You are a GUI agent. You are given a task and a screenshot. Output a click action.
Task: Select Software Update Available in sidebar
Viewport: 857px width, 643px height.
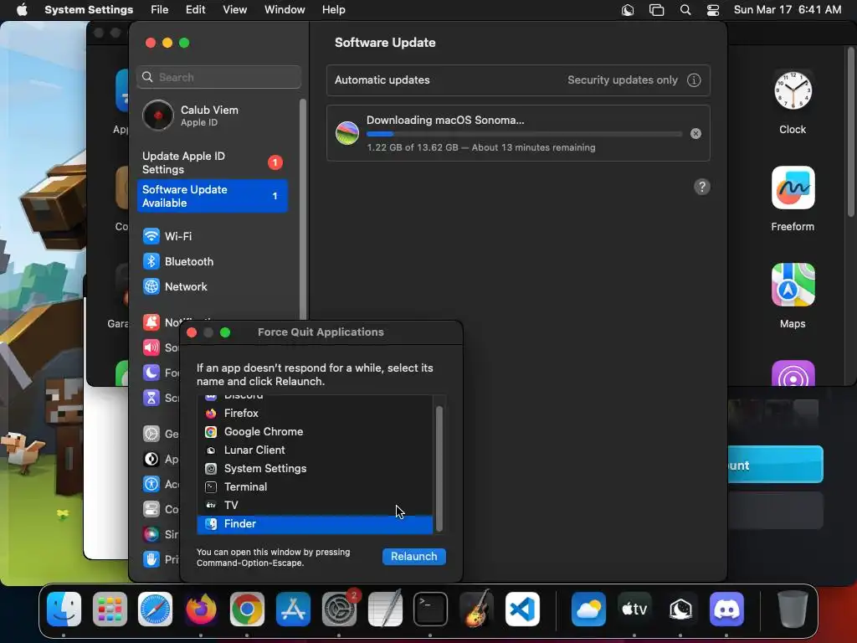pyautogui.click(x=212, y=196)
